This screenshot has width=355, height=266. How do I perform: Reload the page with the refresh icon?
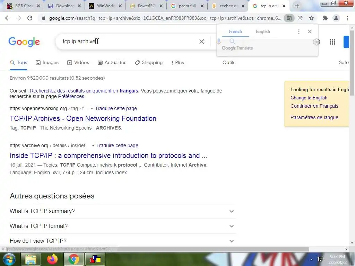tap(30, 18)
